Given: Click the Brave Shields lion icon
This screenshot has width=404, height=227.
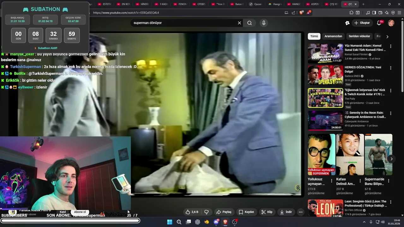Looking at the screenshot, I should click(301, 13).
